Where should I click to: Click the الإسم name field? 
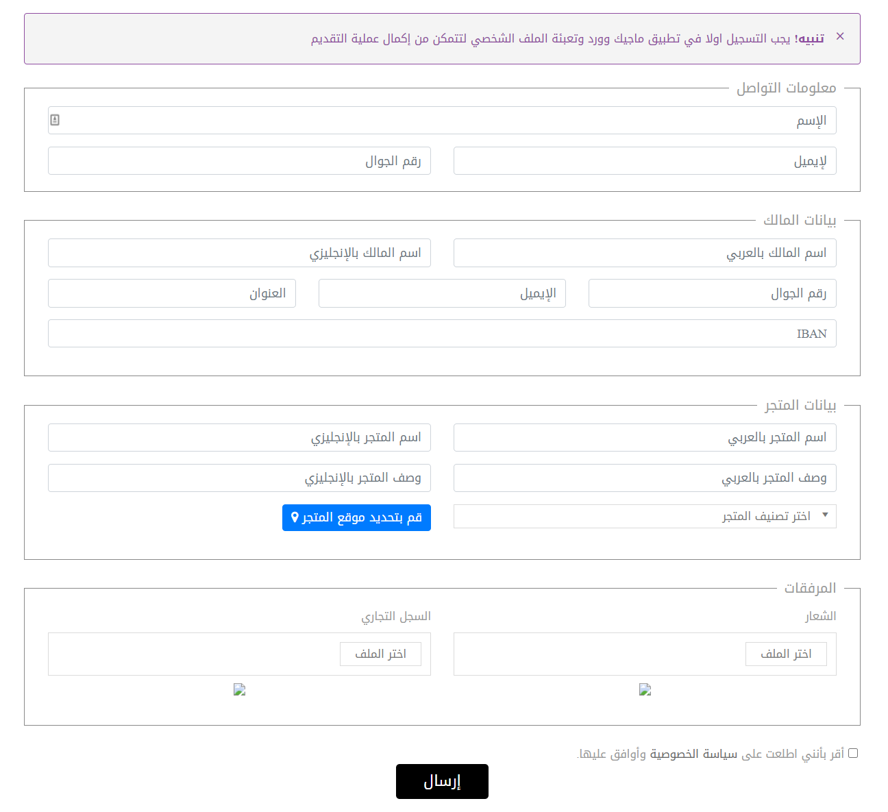coord(442,121)
